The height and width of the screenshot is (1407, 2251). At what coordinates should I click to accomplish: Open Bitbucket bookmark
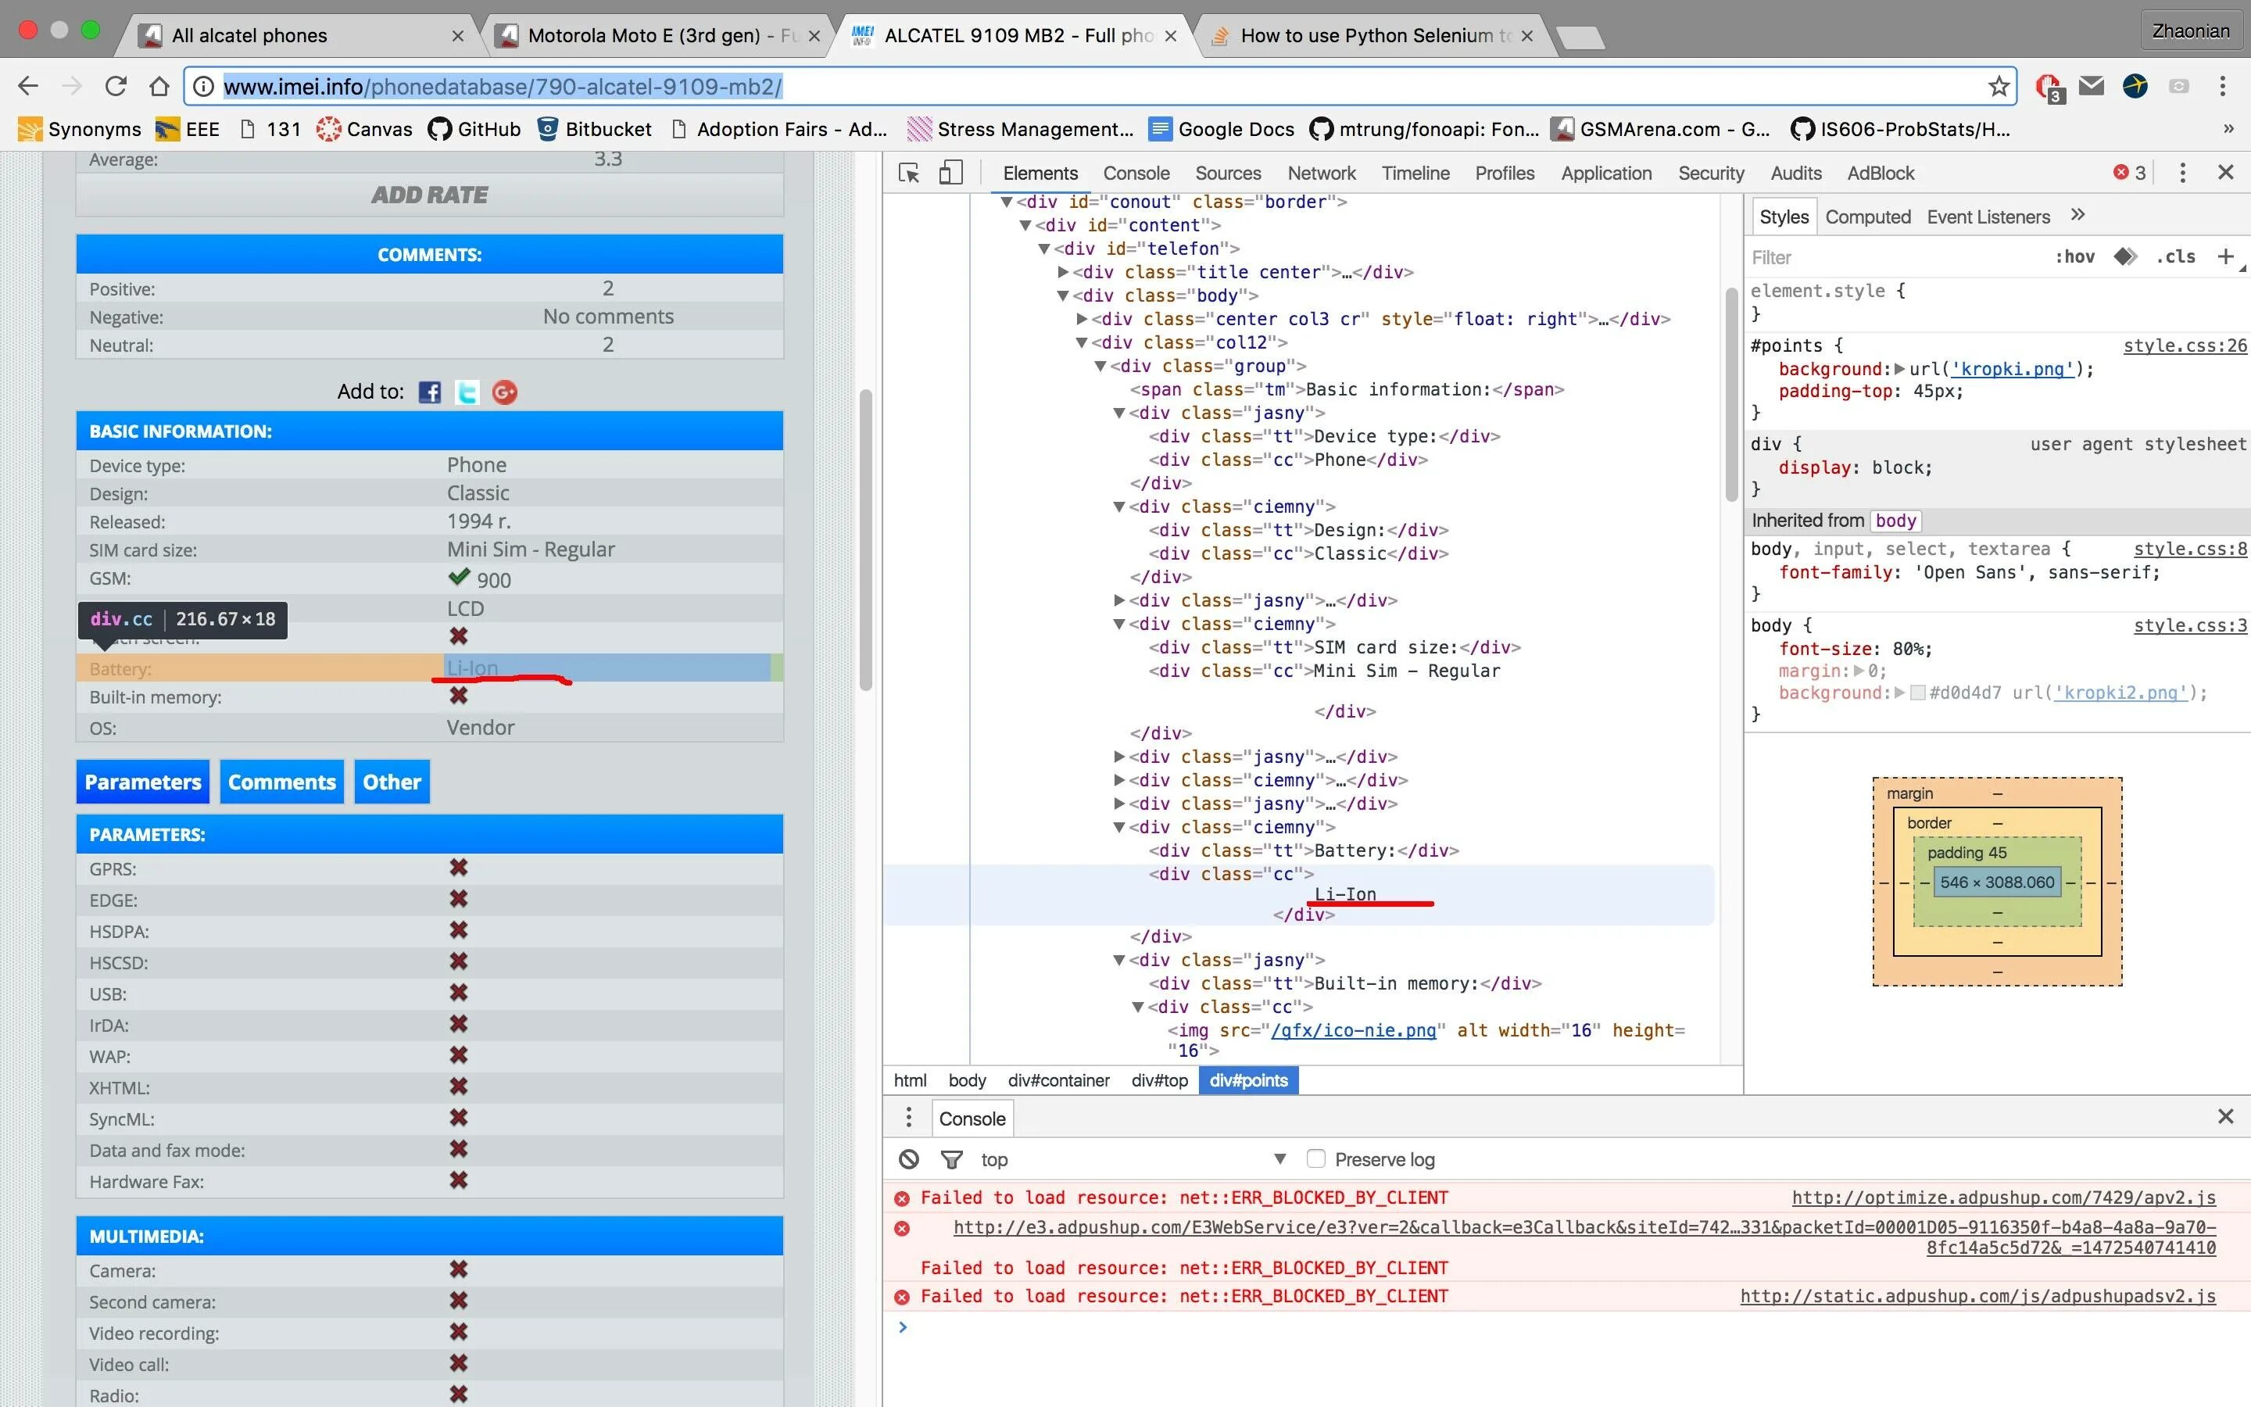tap(594, 128)
